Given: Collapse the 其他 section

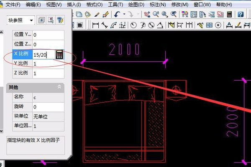Looking at the screenshot, I should 59,87.
